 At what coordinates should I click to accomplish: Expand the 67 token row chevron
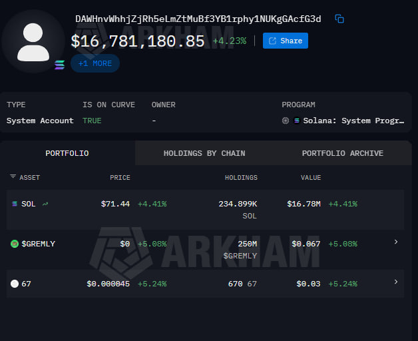point(396,282)
